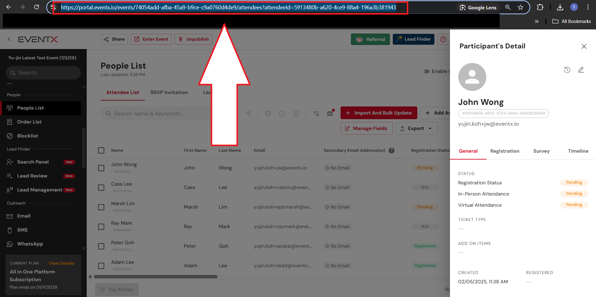Click Import And Bulk Update button

tap(379, 113)
